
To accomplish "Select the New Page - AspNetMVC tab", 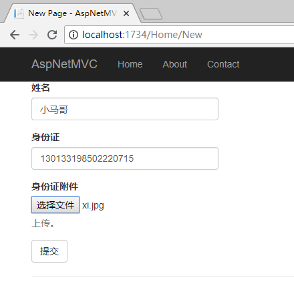I will coord(72,13).
